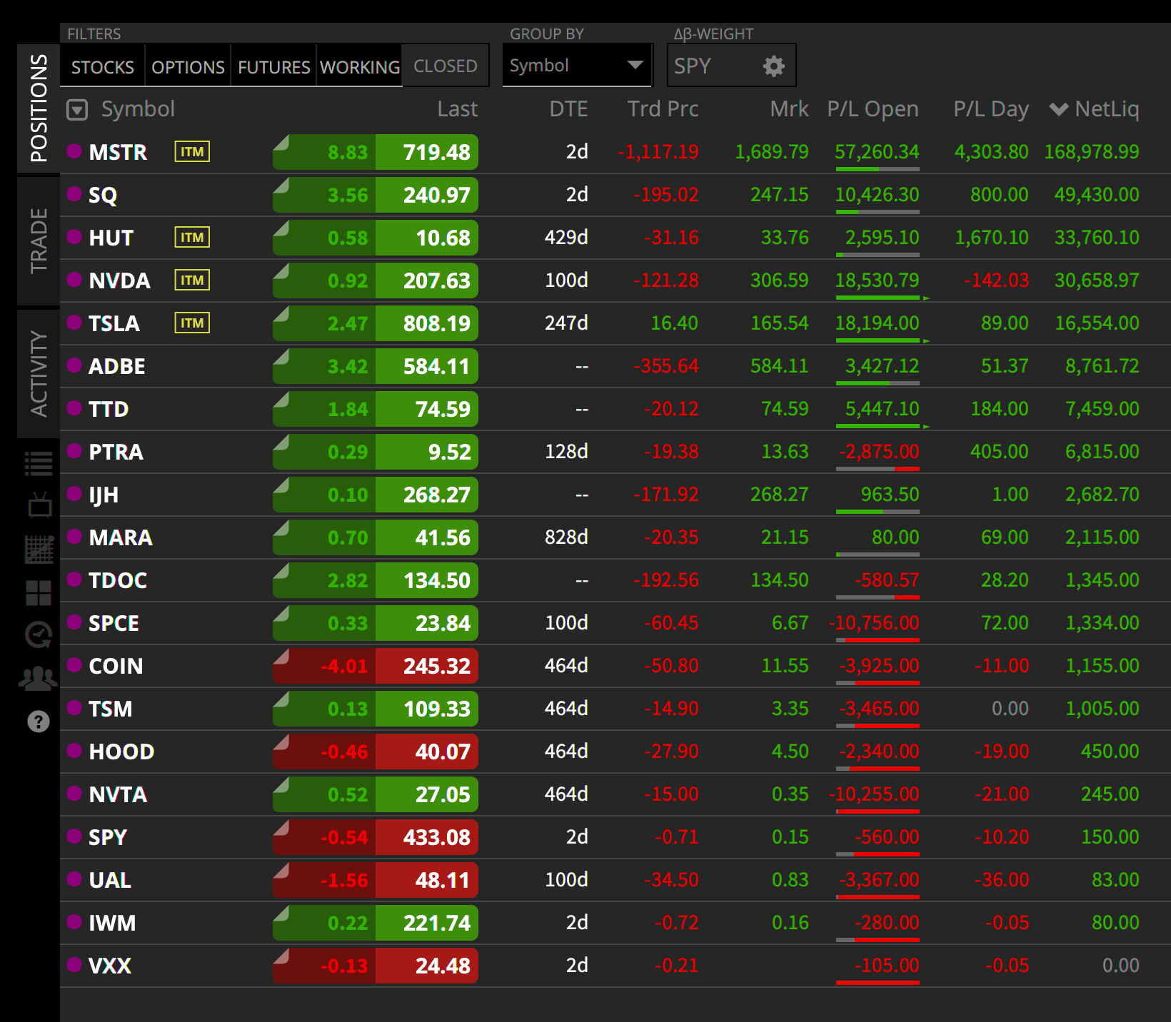This screenshot has width=1171, height=1022.
Task: Sort by the DTE column header
Action: [568, 109]
